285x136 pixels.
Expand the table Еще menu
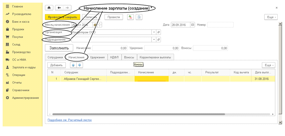point(268,65)
